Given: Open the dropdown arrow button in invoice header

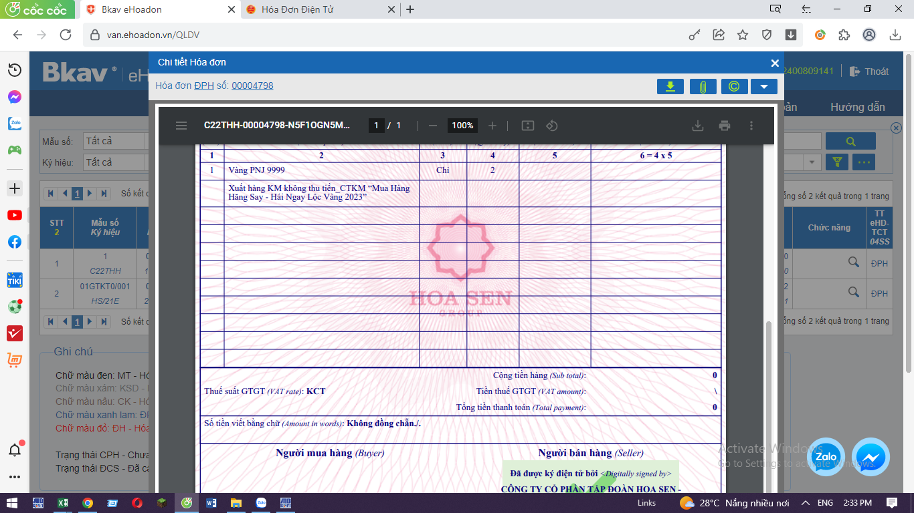Looking at the screenshot, I should tap(763, 86).
